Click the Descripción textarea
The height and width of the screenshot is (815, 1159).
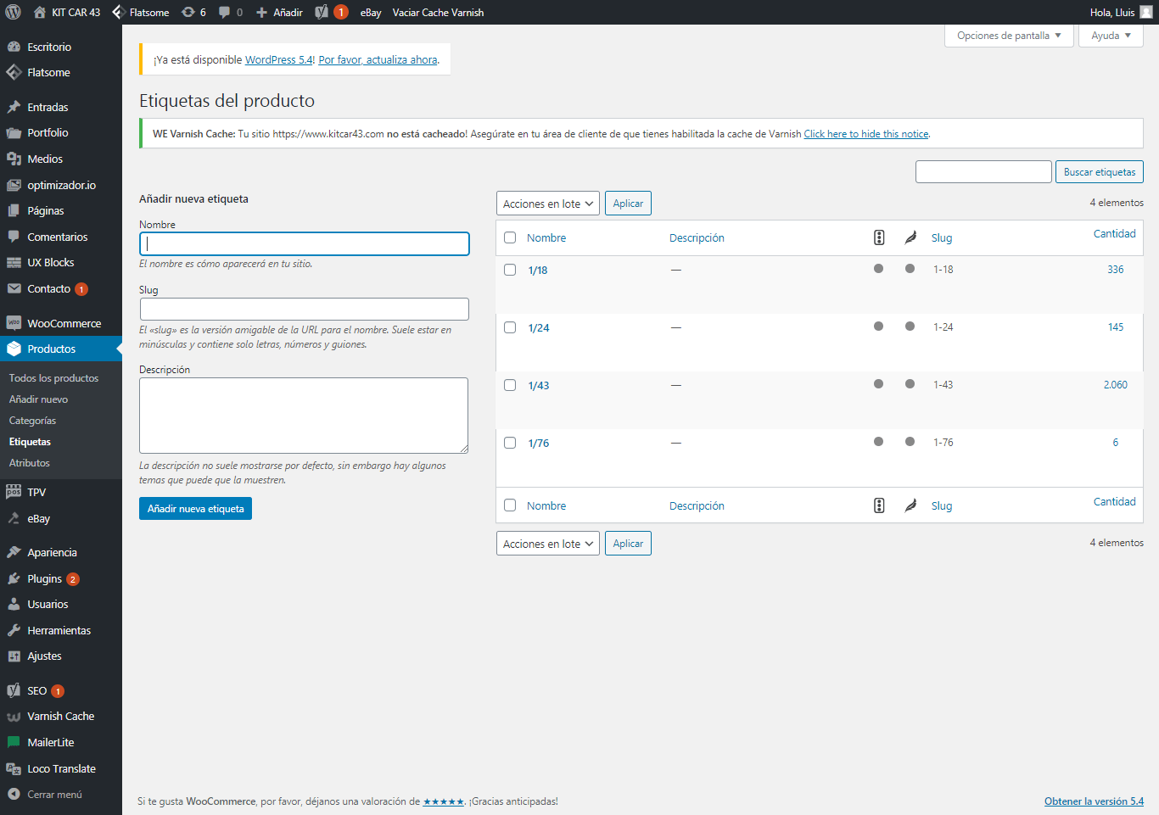point(304,416)
